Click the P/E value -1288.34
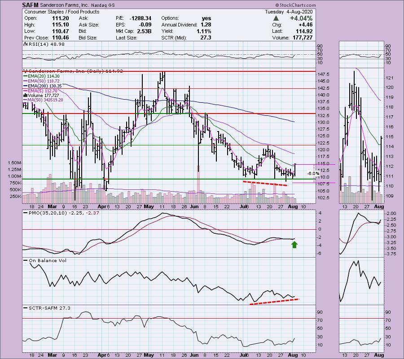The image size is (404, 359). [x=141, y=18]
